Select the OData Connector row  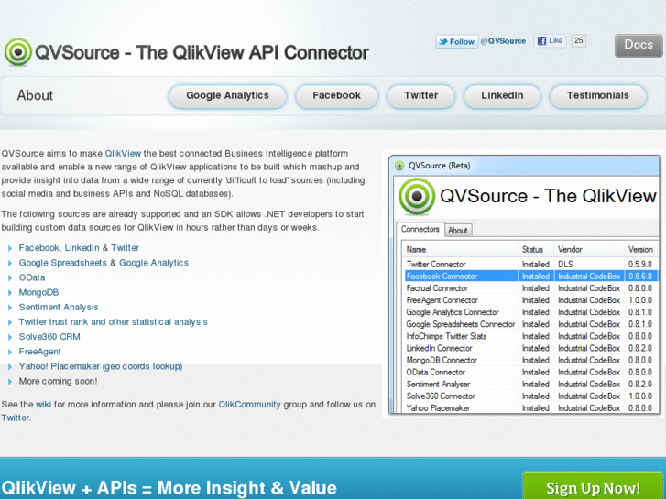click(530, 372)
